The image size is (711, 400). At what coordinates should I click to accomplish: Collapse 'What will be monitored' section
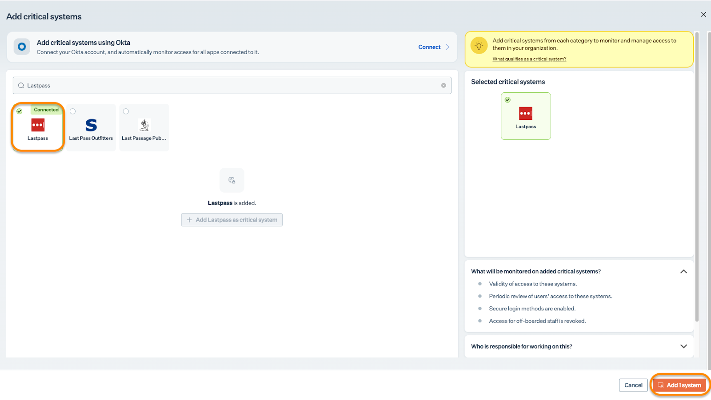pos(683,272)
